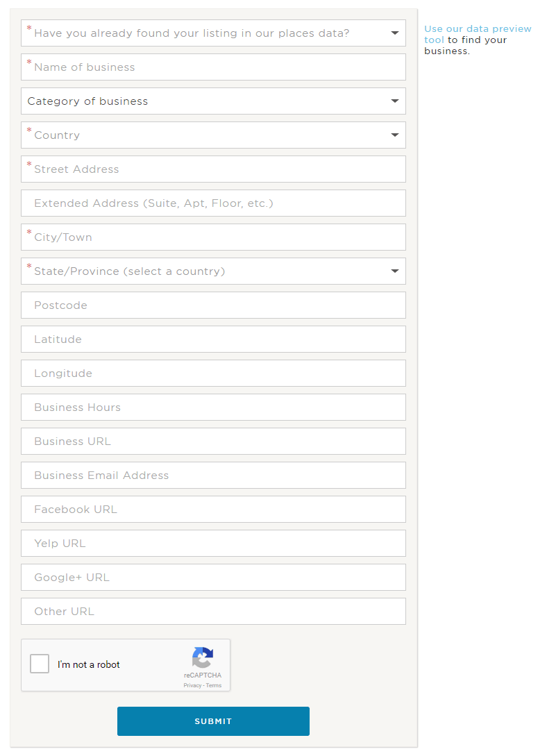Select the Longitude input box
Viewport: 538px width, 756px height.
click(x=213, y=373)
